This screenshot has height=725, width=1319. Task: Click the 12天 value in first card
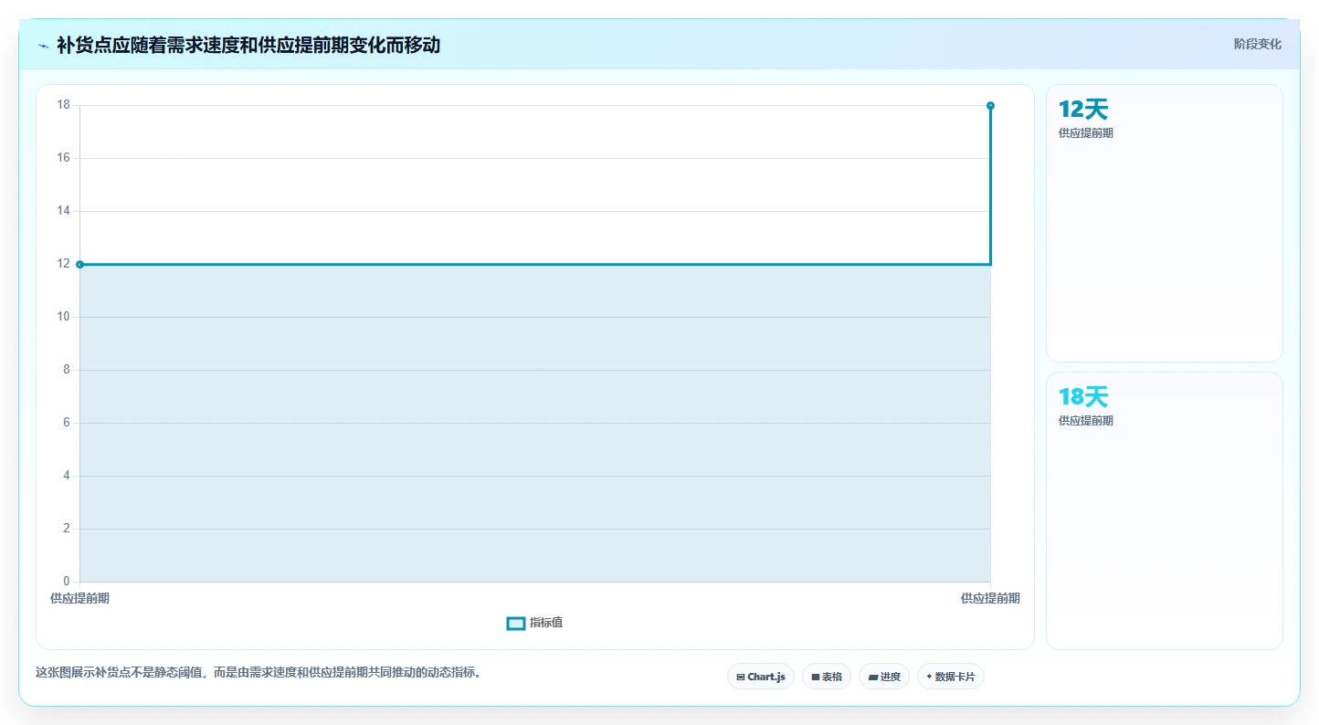pyautogui.click(x=1083, y=110)
